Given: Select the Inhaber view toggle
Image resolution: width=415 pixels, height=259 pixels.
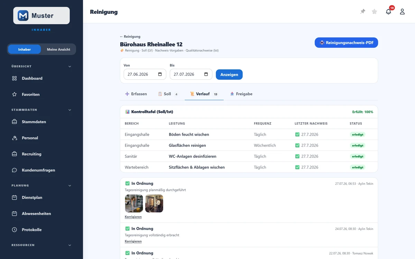Looking at the screenshot, I should 25,49.
